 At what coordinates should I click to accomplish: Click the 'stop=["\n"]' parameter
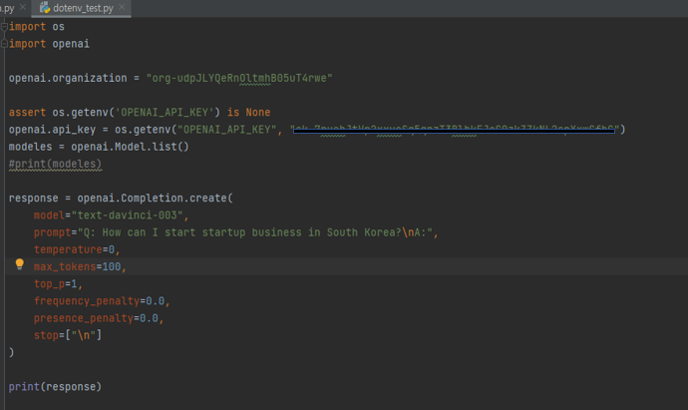(68, 335)
